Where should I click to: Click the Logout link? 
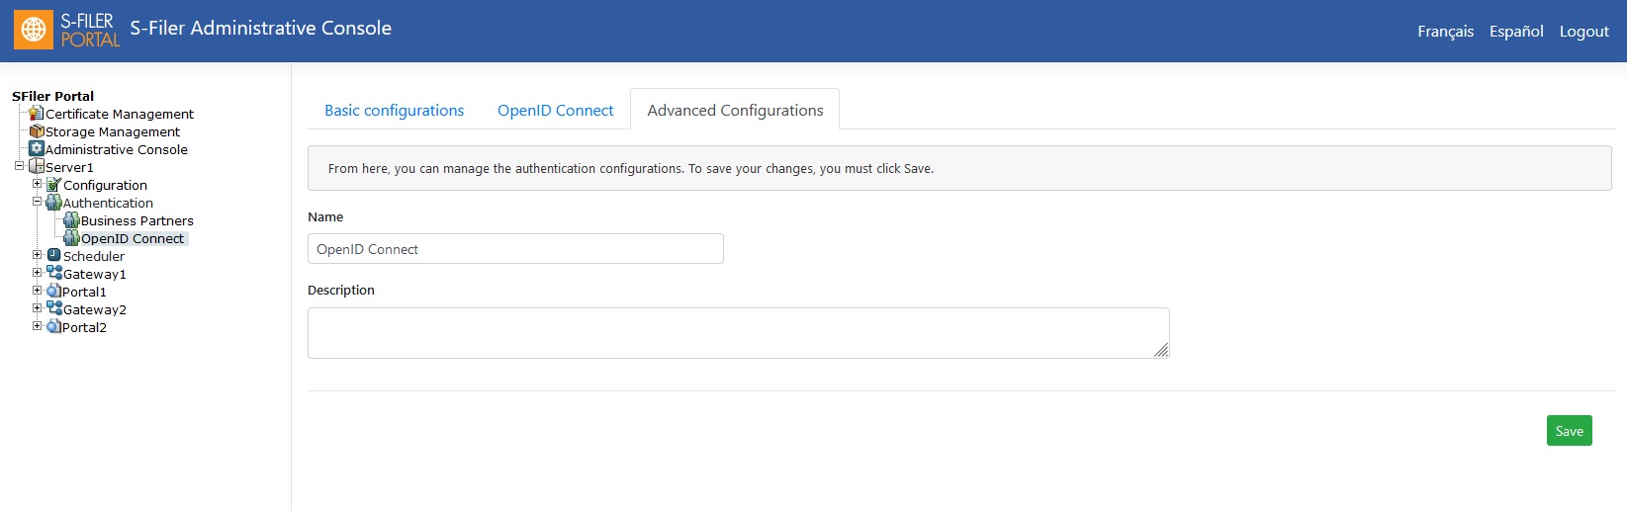click(x=1583, y=32)
